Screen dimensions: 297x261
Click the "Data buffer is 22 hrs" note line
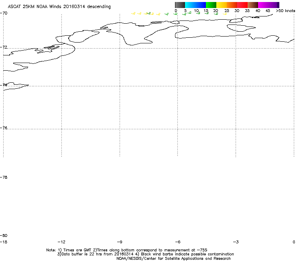coord(145,254)
